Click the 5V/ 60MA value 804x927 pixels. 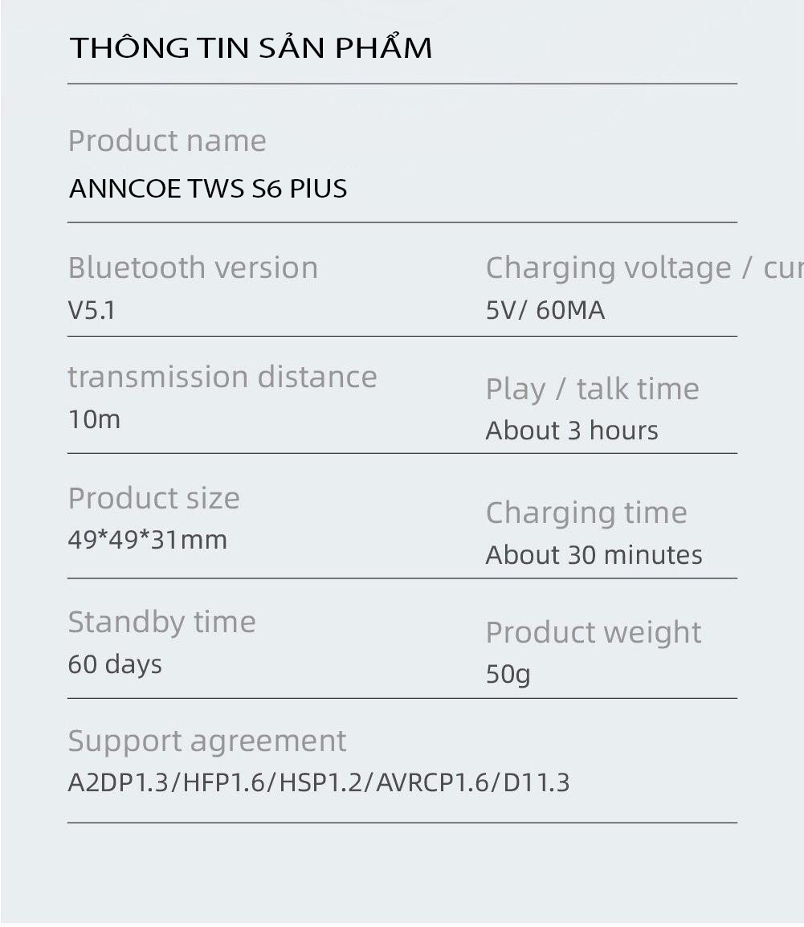coord(545,310)
